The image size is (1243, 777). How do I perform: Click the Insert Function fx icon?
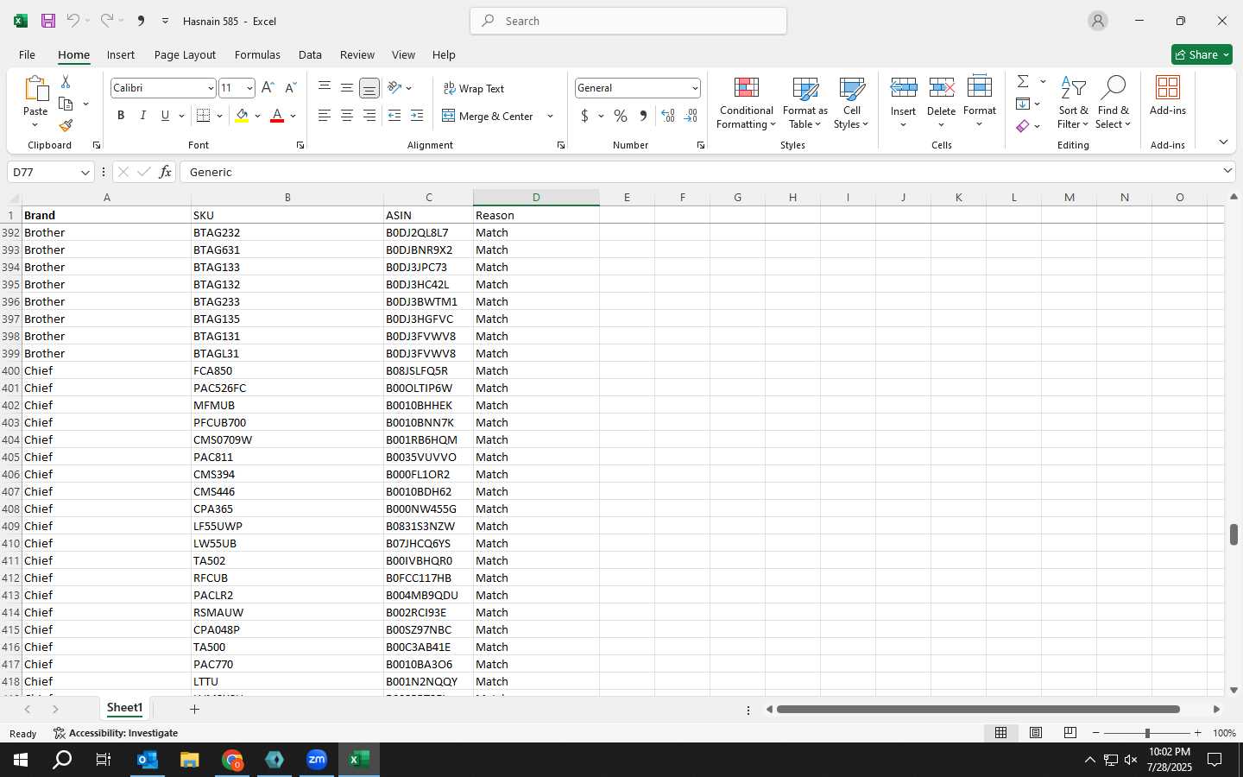point(165,172)
